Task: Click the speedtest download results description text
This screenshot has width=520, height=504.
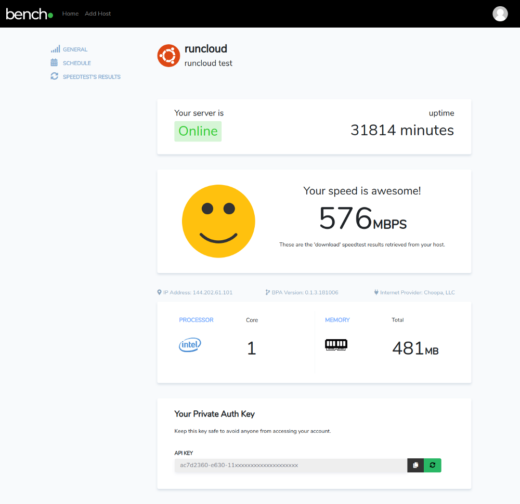Action: pyautogui.click(x=362, y=244)
